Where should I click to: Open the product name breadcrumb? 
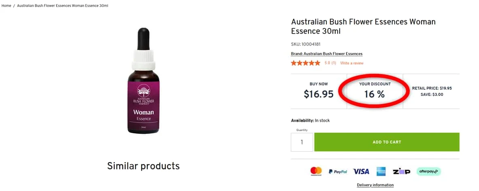(63, 6)
